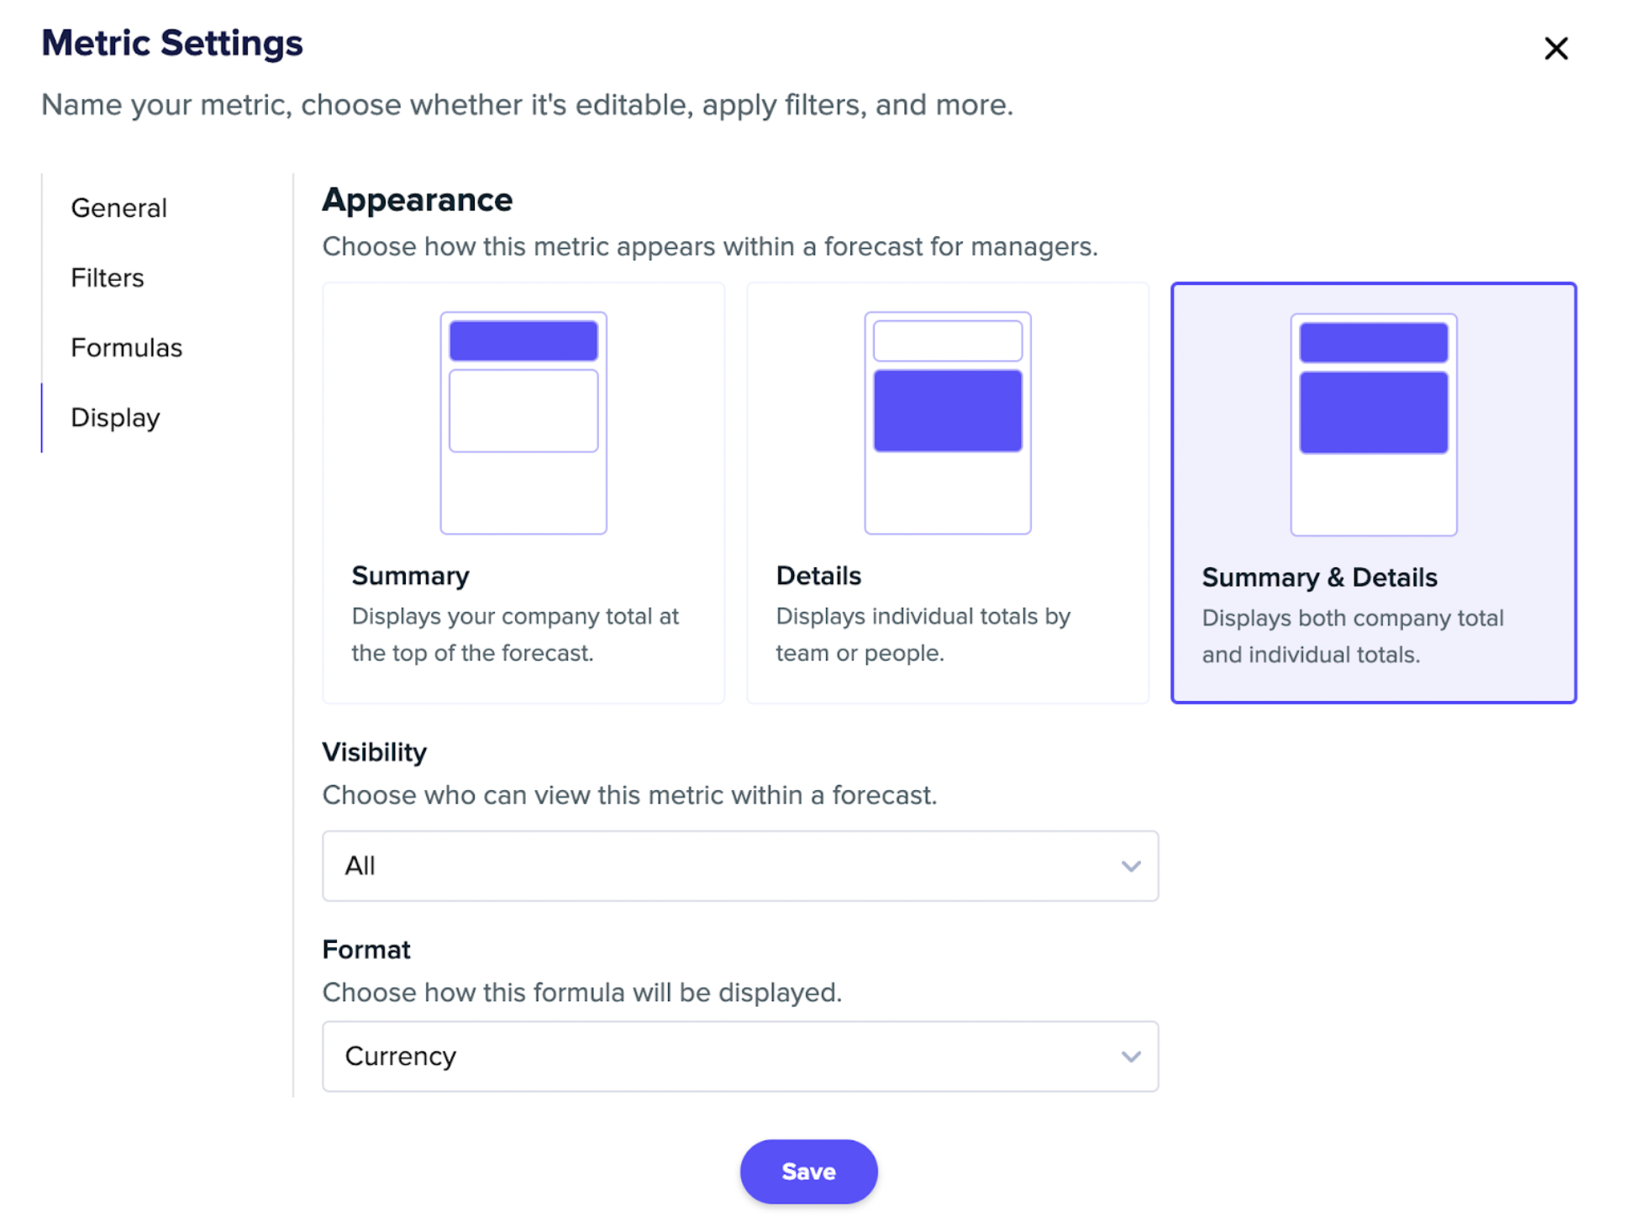Close the Metric Settings dialog
Screen dimensions: 1630x1227
(1555, 49)
